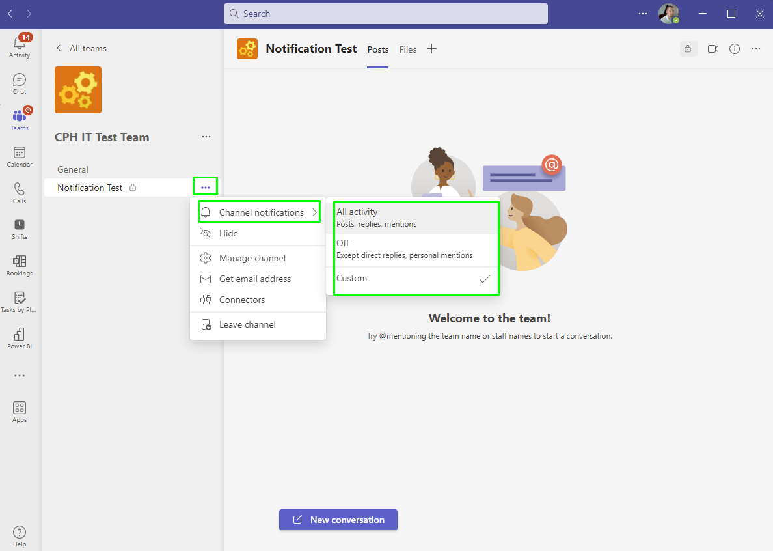
Task: Open the Calls phone icon
Action: [20, 193]
